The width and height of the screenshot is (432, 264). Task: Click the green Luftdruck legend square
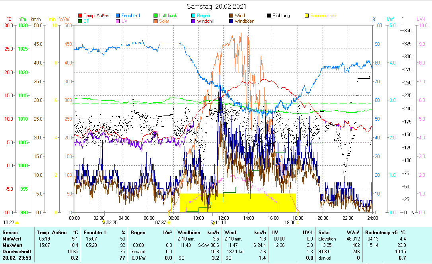pyautogui.click(x=156, y=16)
